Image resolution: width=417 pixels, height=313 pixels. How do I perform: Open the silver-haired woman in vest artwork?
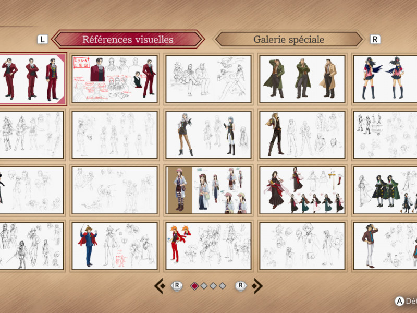208,135
